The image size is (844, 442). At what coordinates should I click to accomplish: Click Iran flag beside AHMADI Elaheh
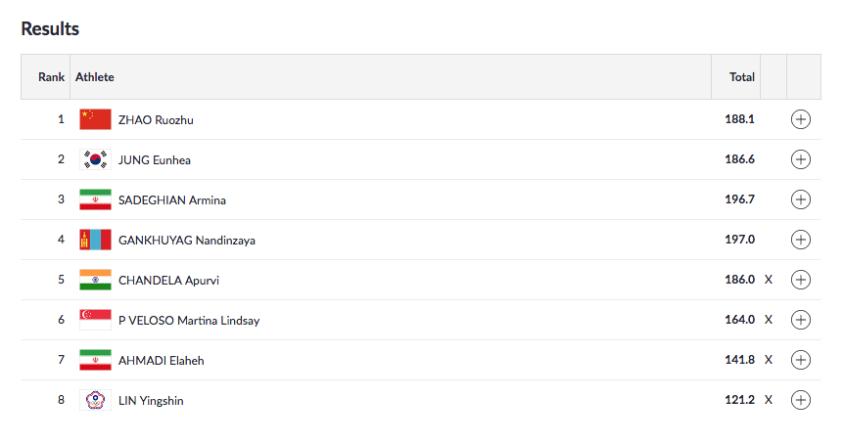(x=95, y=360)
